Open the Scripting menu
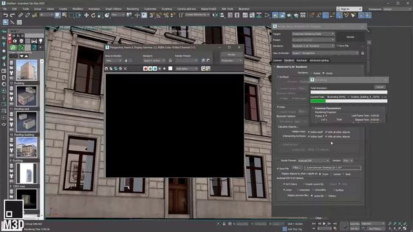413x232 pixels. click(x=166, y=9)
